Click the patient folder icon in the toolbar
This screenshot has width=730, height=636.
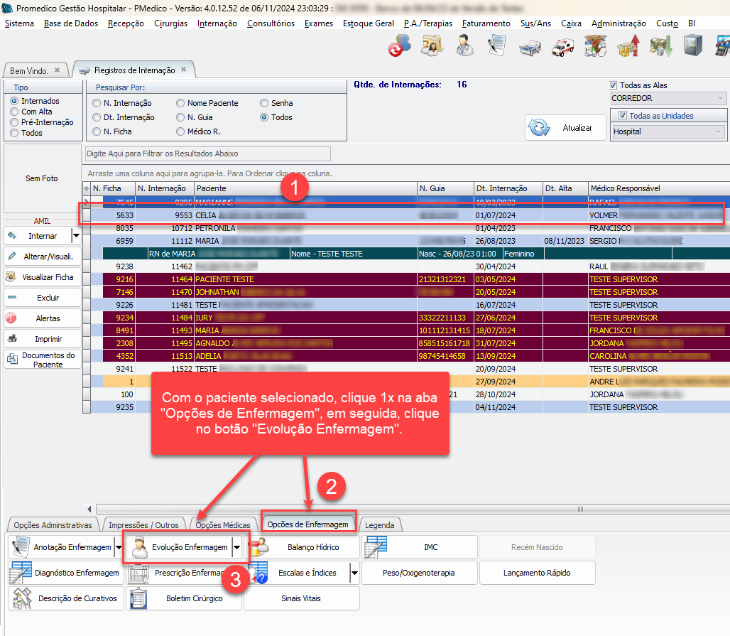pyautogui.click(x=432, y=47)
